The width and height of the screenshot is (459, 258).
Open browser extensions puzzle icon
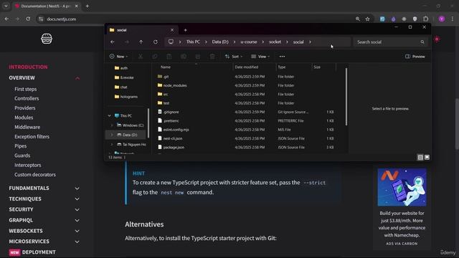(425, 19)
